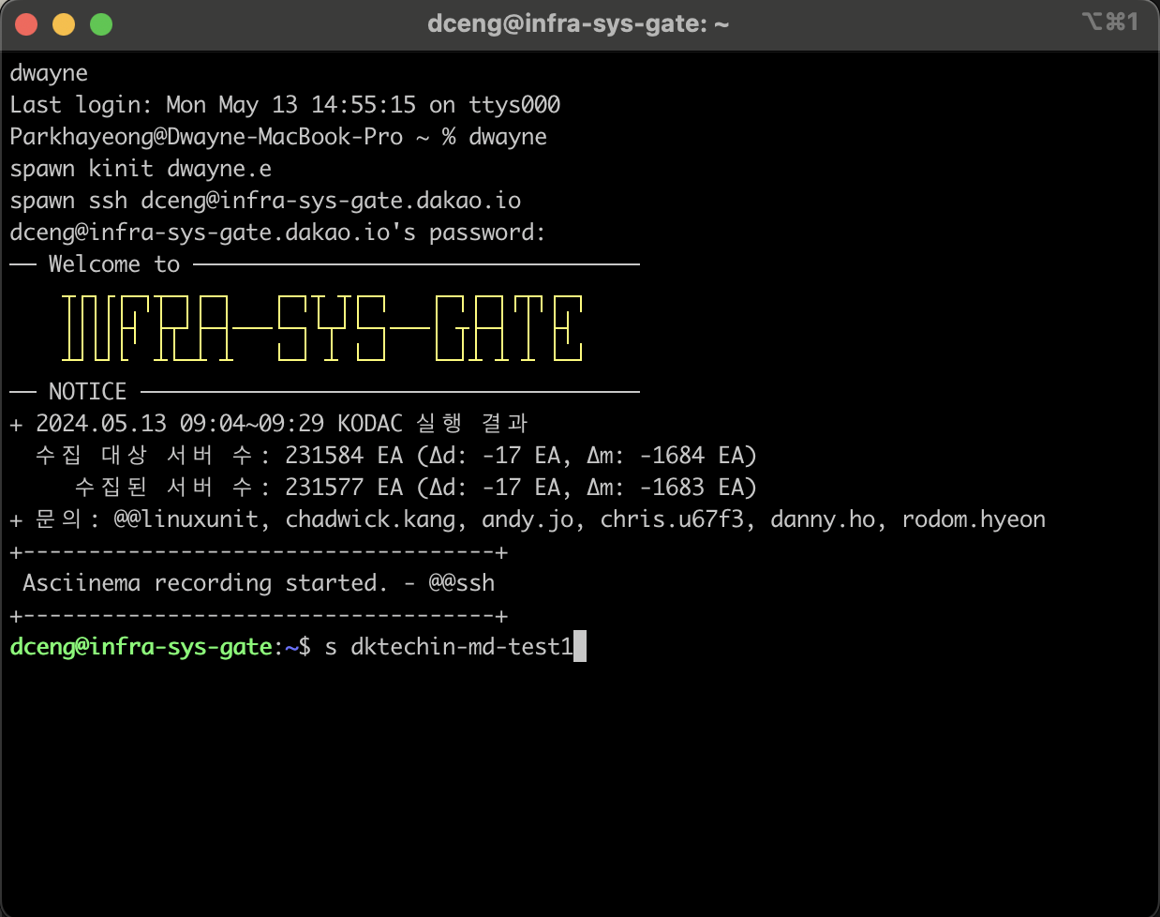Click the password prompt line

point(277,233)
